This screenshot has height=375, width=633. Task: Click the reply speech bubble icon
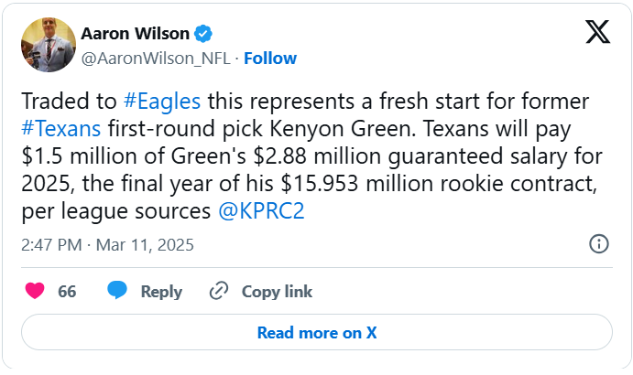tap(116, 292)
